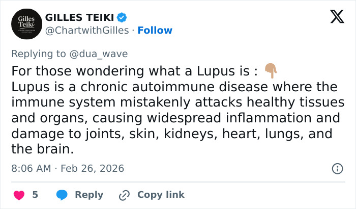The width and height of the screenshot is (356, 209).
Task: Follow the ChartwithGilles account
Action: 155,31
